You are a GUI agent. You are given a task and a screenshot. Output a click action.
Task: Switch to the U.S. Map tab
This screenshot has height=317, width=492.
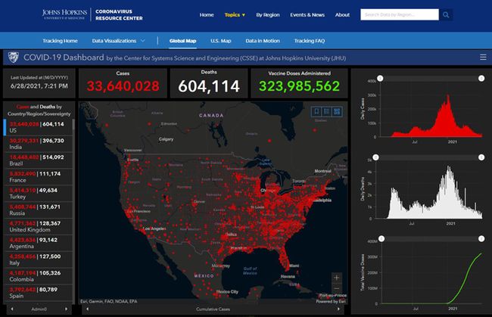point(220,40)
